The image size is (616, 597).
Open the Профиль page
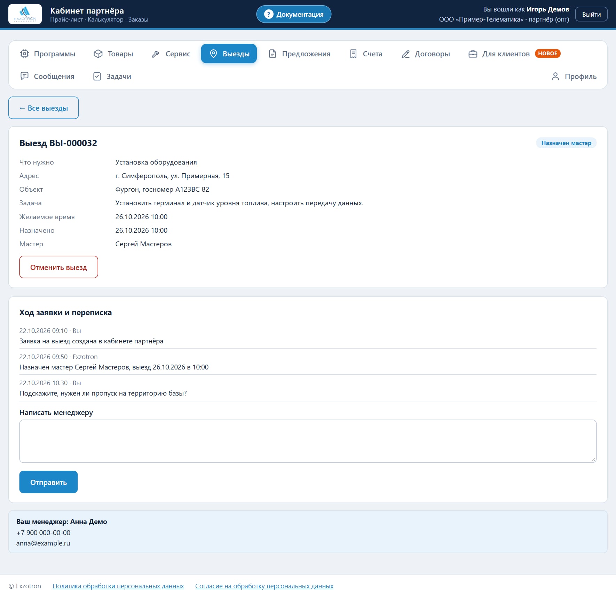coord(574,76)
